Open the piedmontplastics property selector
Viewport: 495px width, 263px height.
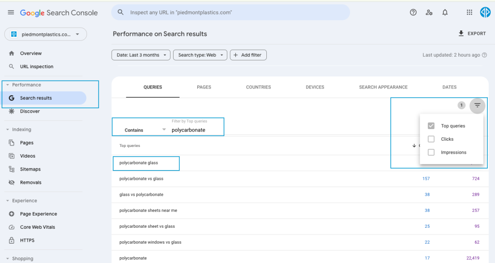(45, 34)
